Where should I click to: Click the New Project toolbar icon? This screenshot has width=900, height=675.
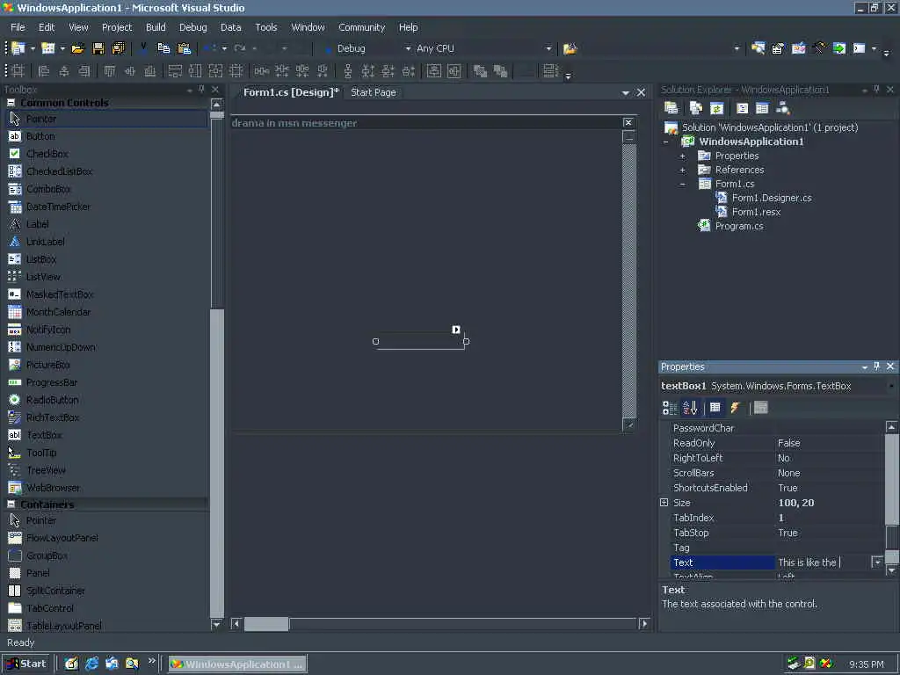pos(18,49)
